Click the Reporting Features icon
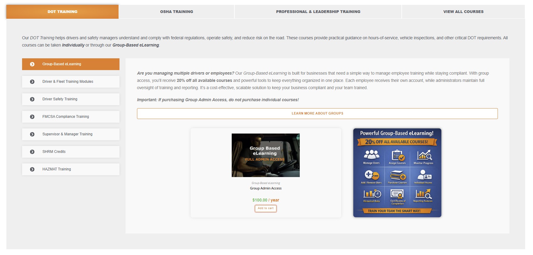Viewport: 533px width, 255px height. pyautogui.click(x=423, y=194)
